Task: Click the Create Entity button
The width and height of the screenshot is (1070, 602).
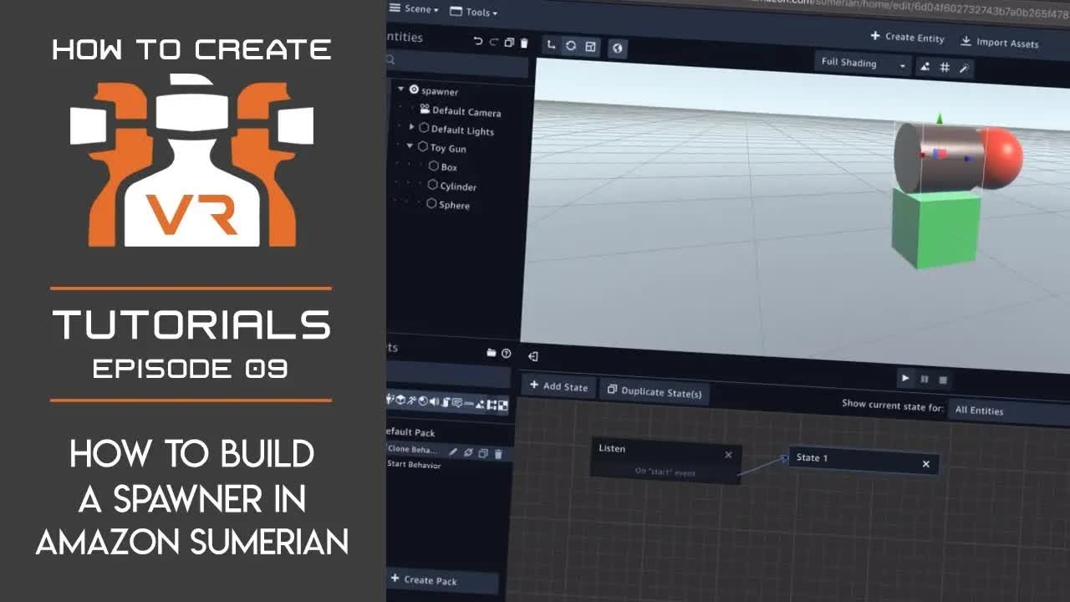Action: (x=908, y=38)
